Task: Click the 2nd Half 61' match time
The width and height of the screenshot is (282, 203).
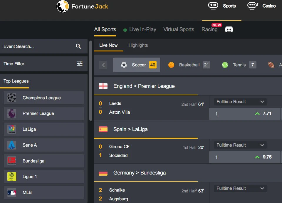Action: [193, 104]
